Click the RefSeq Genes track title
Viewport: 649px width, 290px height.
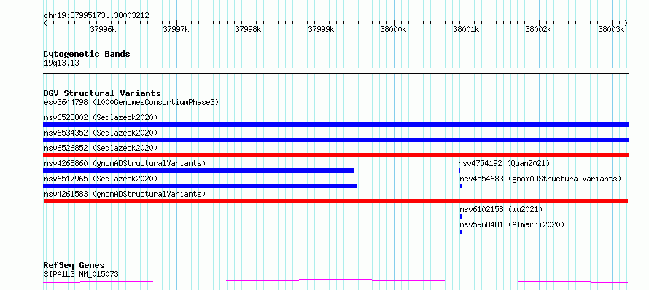click(x=74, y=265)
